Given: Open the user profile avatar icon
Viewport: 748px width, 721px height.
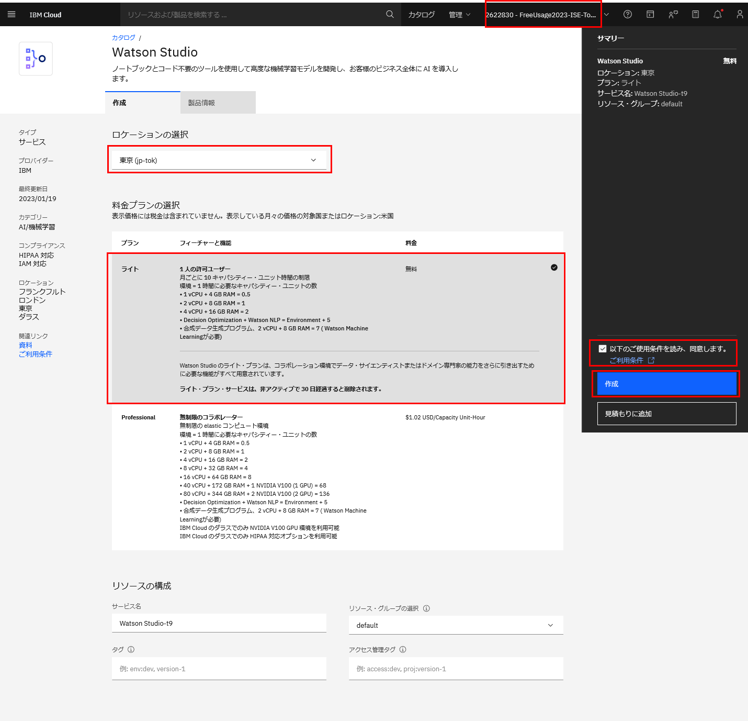Looking at the screenshot, I should coord(739,14).
